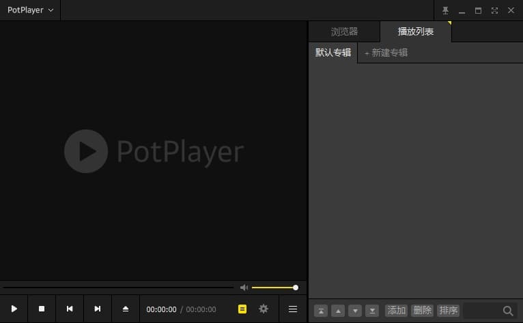Viewport: 523px width, 323px height.
Task: Minimize the PotPlayer window
Action: point(462,12)
